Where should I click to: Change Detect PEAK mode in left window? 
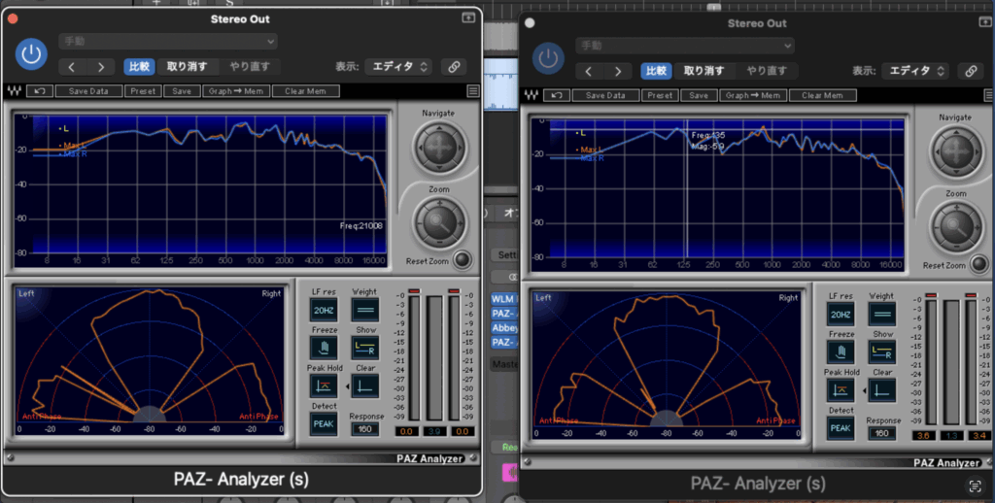coord(324,423)
